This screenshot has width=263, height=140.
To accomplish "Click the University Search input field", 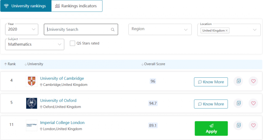I will (81, 30).
